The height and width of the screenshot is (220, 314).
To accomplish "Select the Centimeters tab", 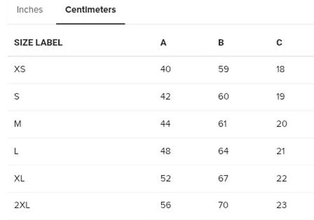I will pos(90,10).
